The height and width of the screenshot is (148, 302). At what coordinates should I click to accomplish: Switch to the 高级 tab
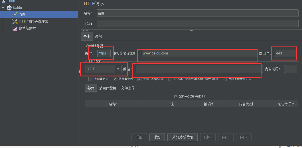coord(98,37)
